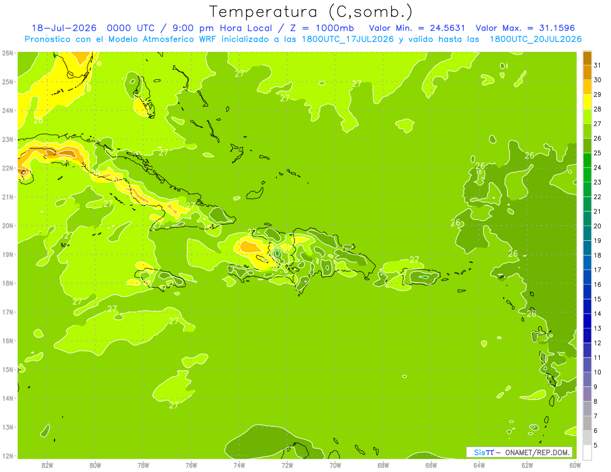The height and width of the screenshot is (472, 611).
Task: Click the '12N' latitude axis label
Action: coord(8,455)
